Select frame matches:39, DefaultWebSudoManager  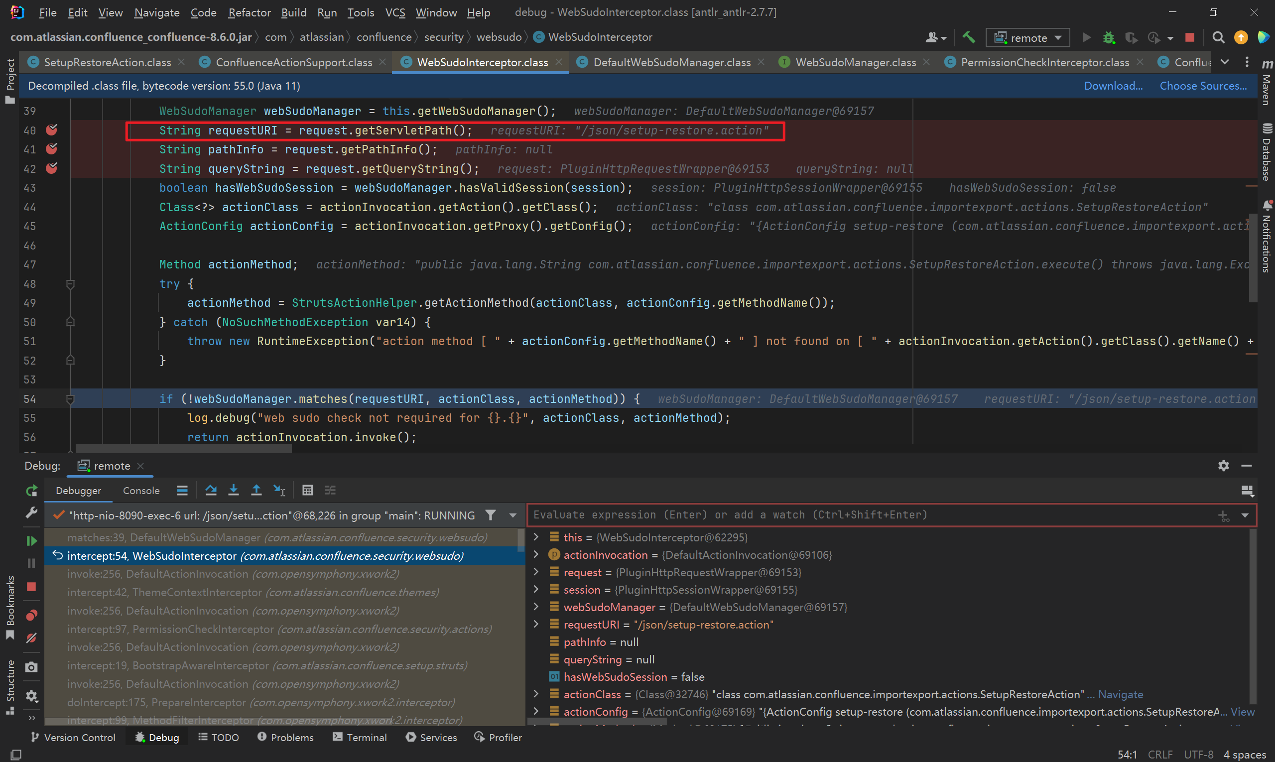277,537
